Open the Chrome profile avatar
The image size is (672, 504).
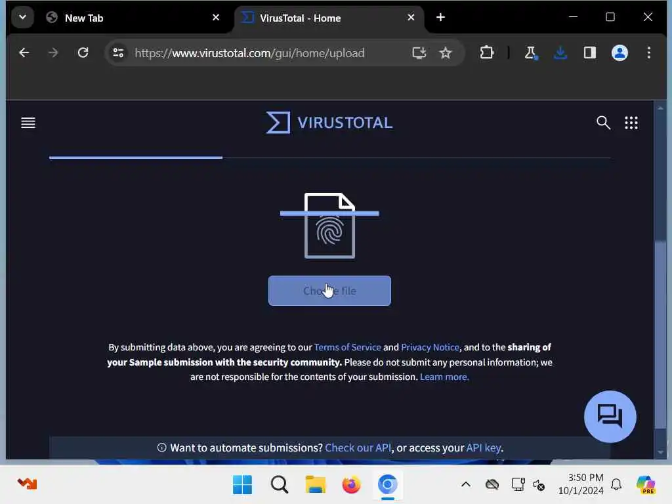click(x=619, y=52)
